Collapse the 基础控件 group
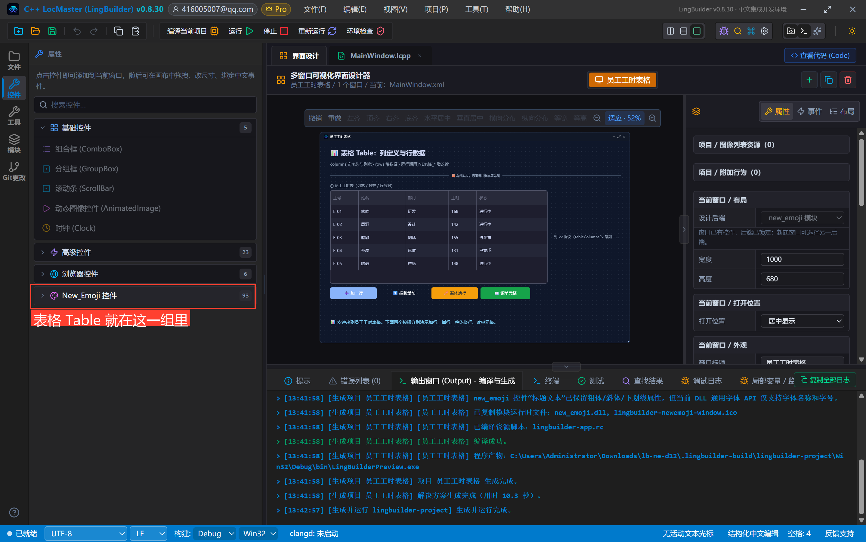866x542 pixels. point(145,128)
